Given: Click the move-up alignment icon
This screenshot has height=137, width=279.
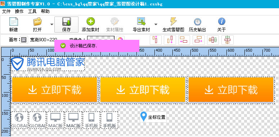Looking at the screenshot, I should [x=156, y=40].
